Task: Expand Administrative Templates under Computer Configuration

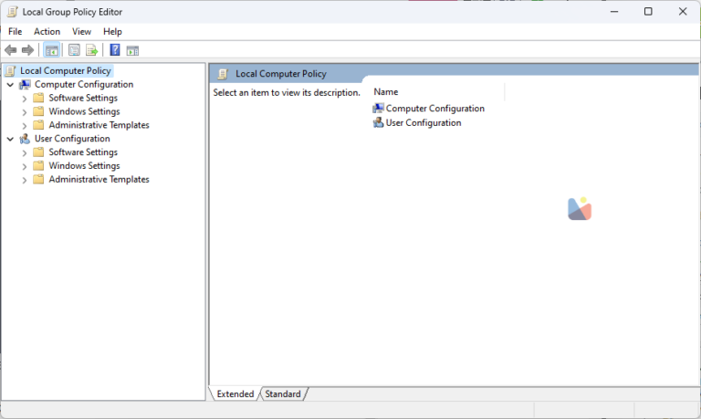Action: click(25, 125)
